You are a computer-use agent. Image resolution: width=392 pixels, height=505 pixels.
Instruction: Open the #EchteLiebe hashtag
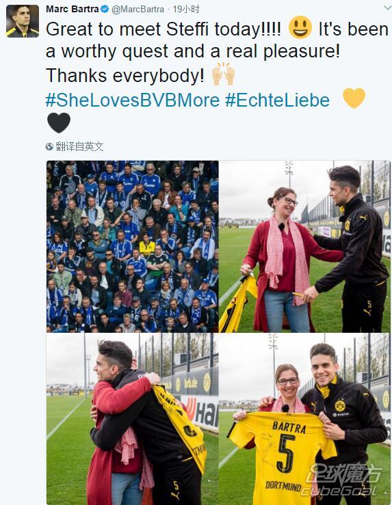(x=277, y=100)
